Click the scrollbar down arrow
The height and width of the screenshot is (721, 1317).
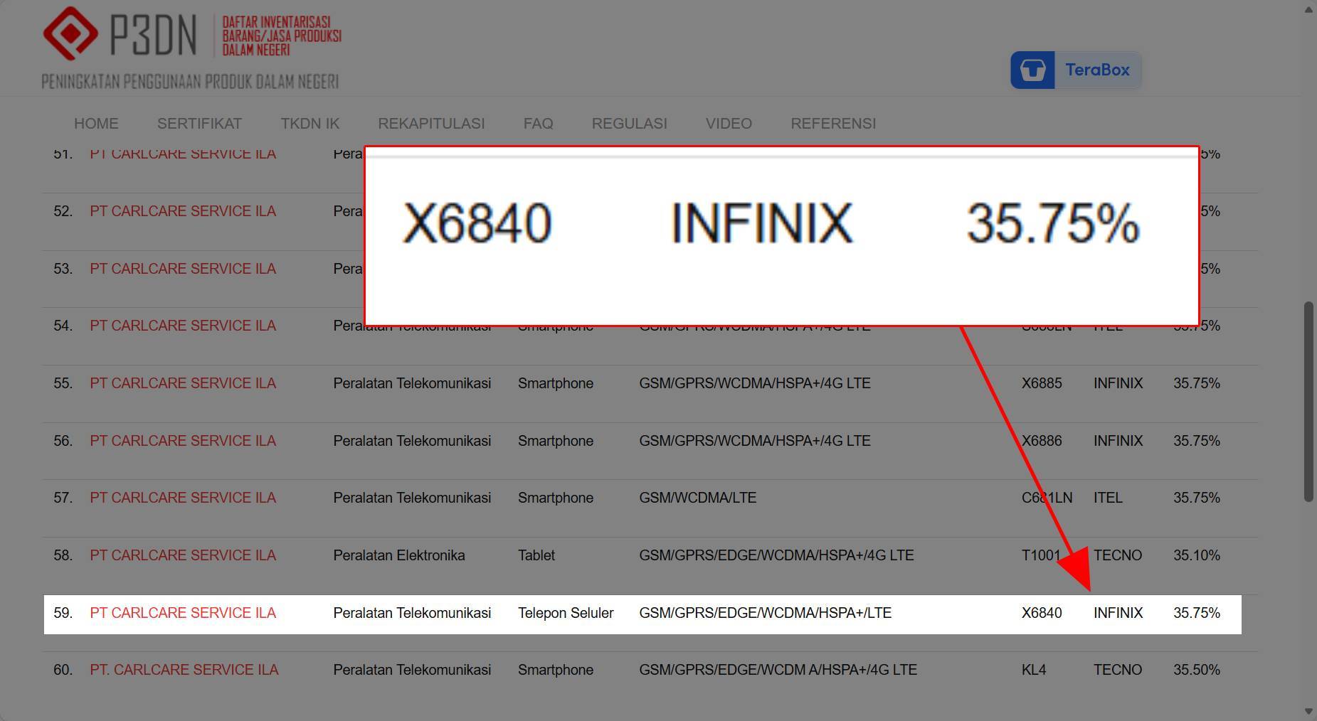tap(1308, 711)
